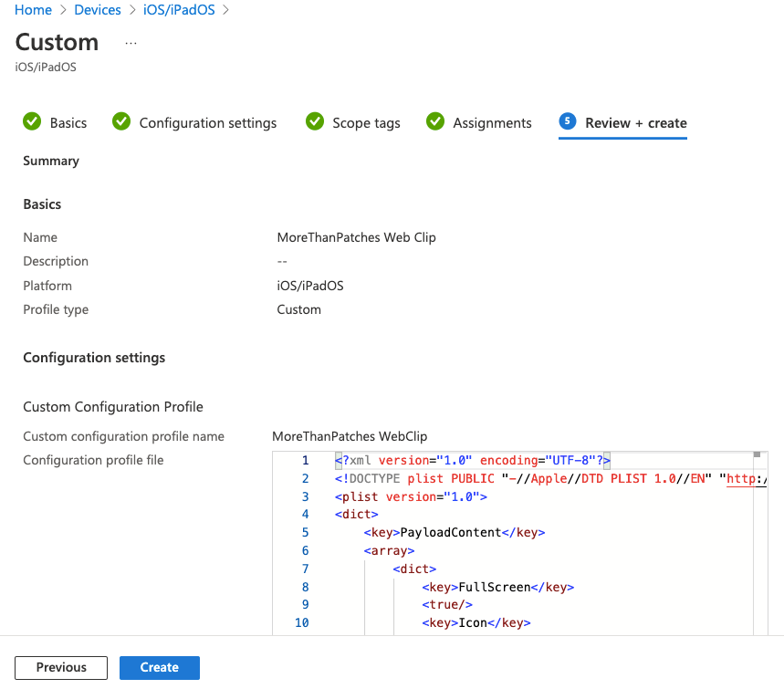Open the ellipsis menu beside Custom
Image resolution: width=784 pixels, height=689 pixels.
pos(131,43)
